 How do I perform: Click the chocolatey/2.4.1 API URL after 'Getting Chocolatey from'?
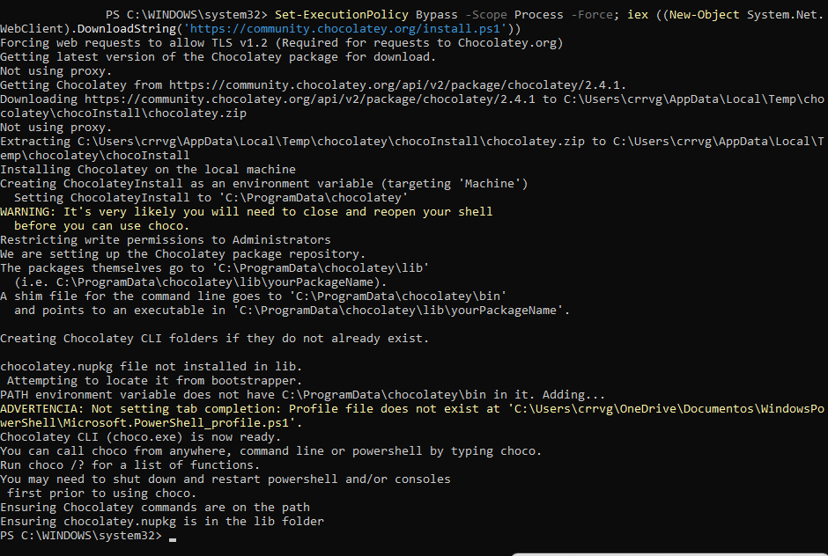coord(397,85)
